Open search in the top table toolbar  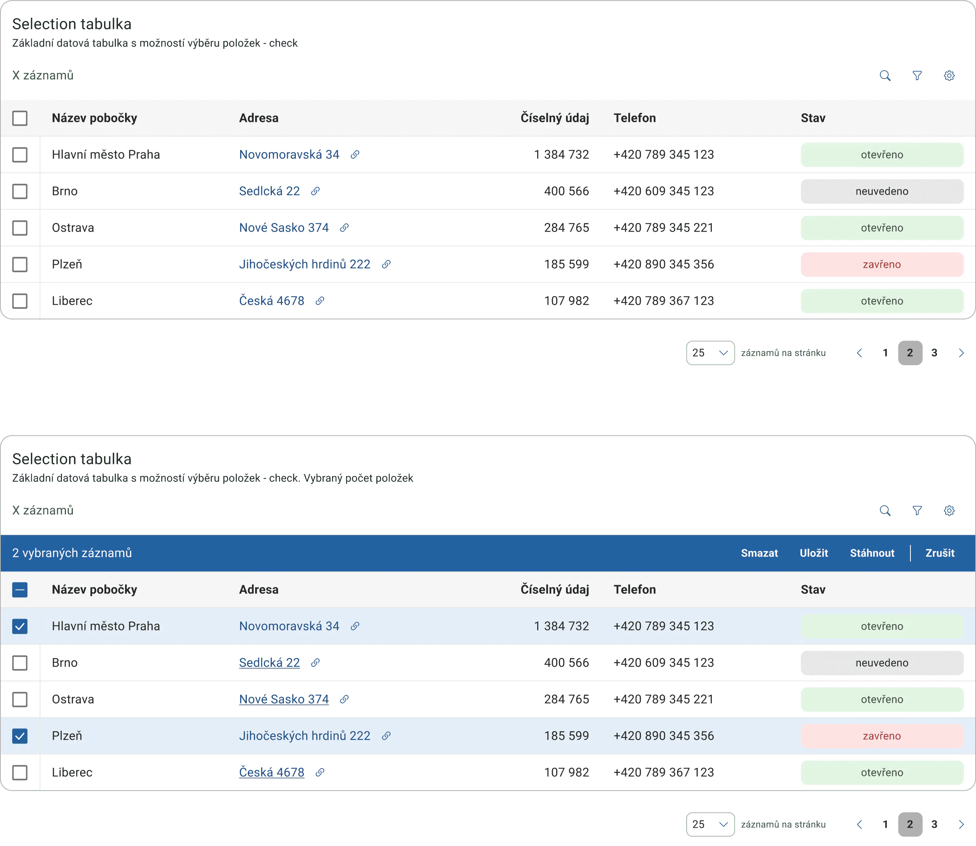coord(885,75)
